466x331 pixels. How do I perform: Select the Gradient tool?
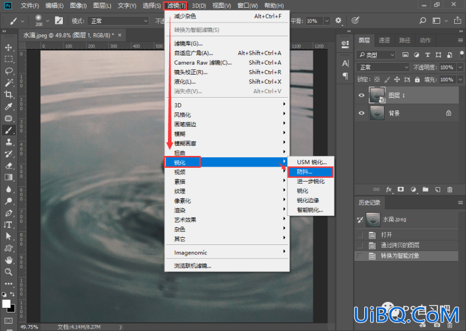(x=9, y=177)
